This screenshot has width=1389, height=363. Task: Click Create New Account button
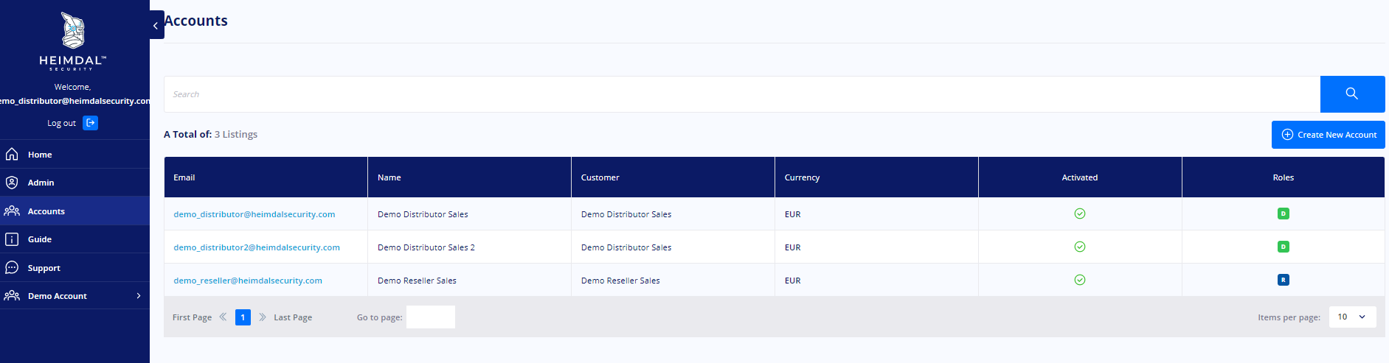1328,135
